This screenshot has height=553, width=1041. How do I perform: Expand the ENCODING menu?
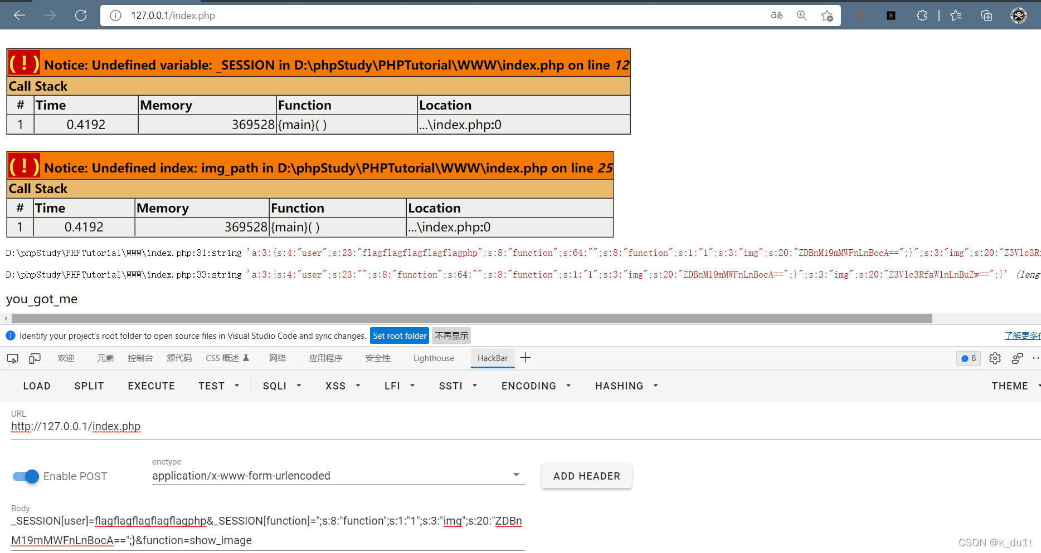coord(536,386)
